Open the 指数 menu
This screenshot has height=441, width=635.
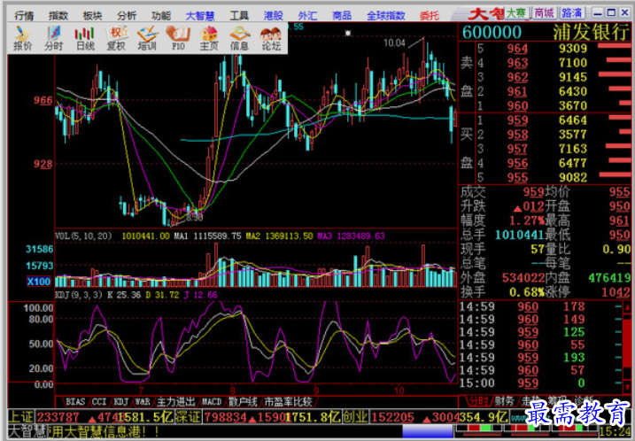[x=58, y=15]
